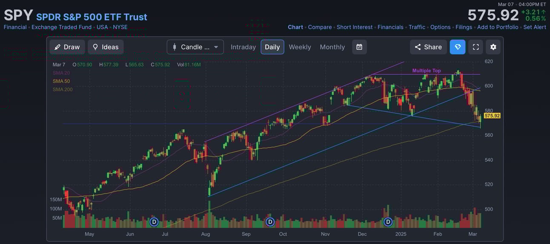Click the Vol 81.16M readout
This screenshot has height=244, width=550.
tap(189, 65)
